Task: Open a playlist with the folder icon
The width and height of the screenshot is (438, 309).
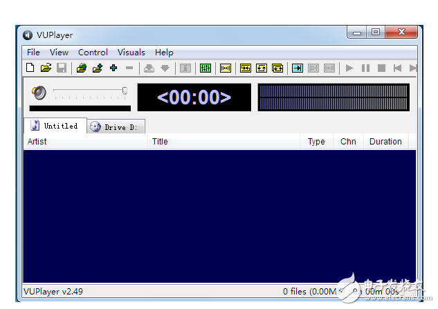Action: [46, 68]
